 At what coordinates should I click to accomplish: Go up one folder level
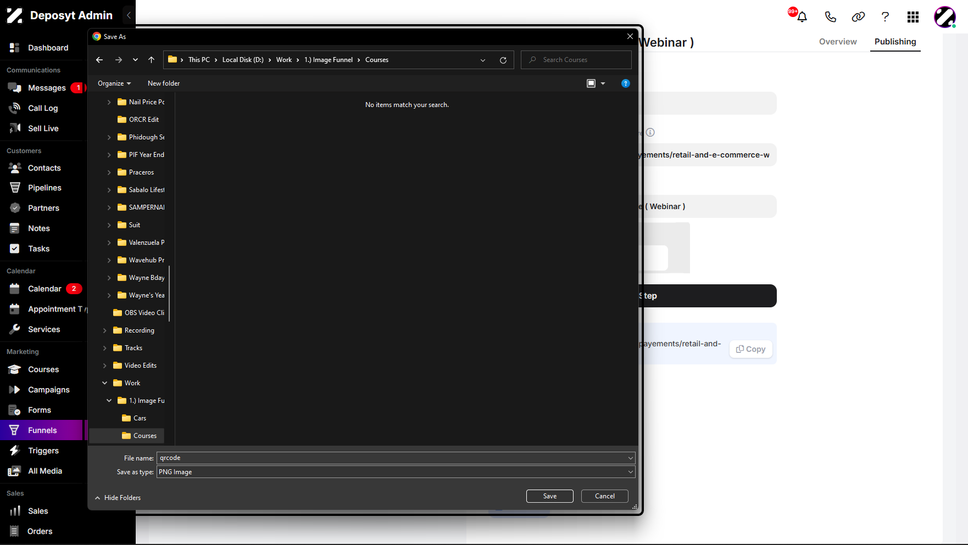(152, 60)
